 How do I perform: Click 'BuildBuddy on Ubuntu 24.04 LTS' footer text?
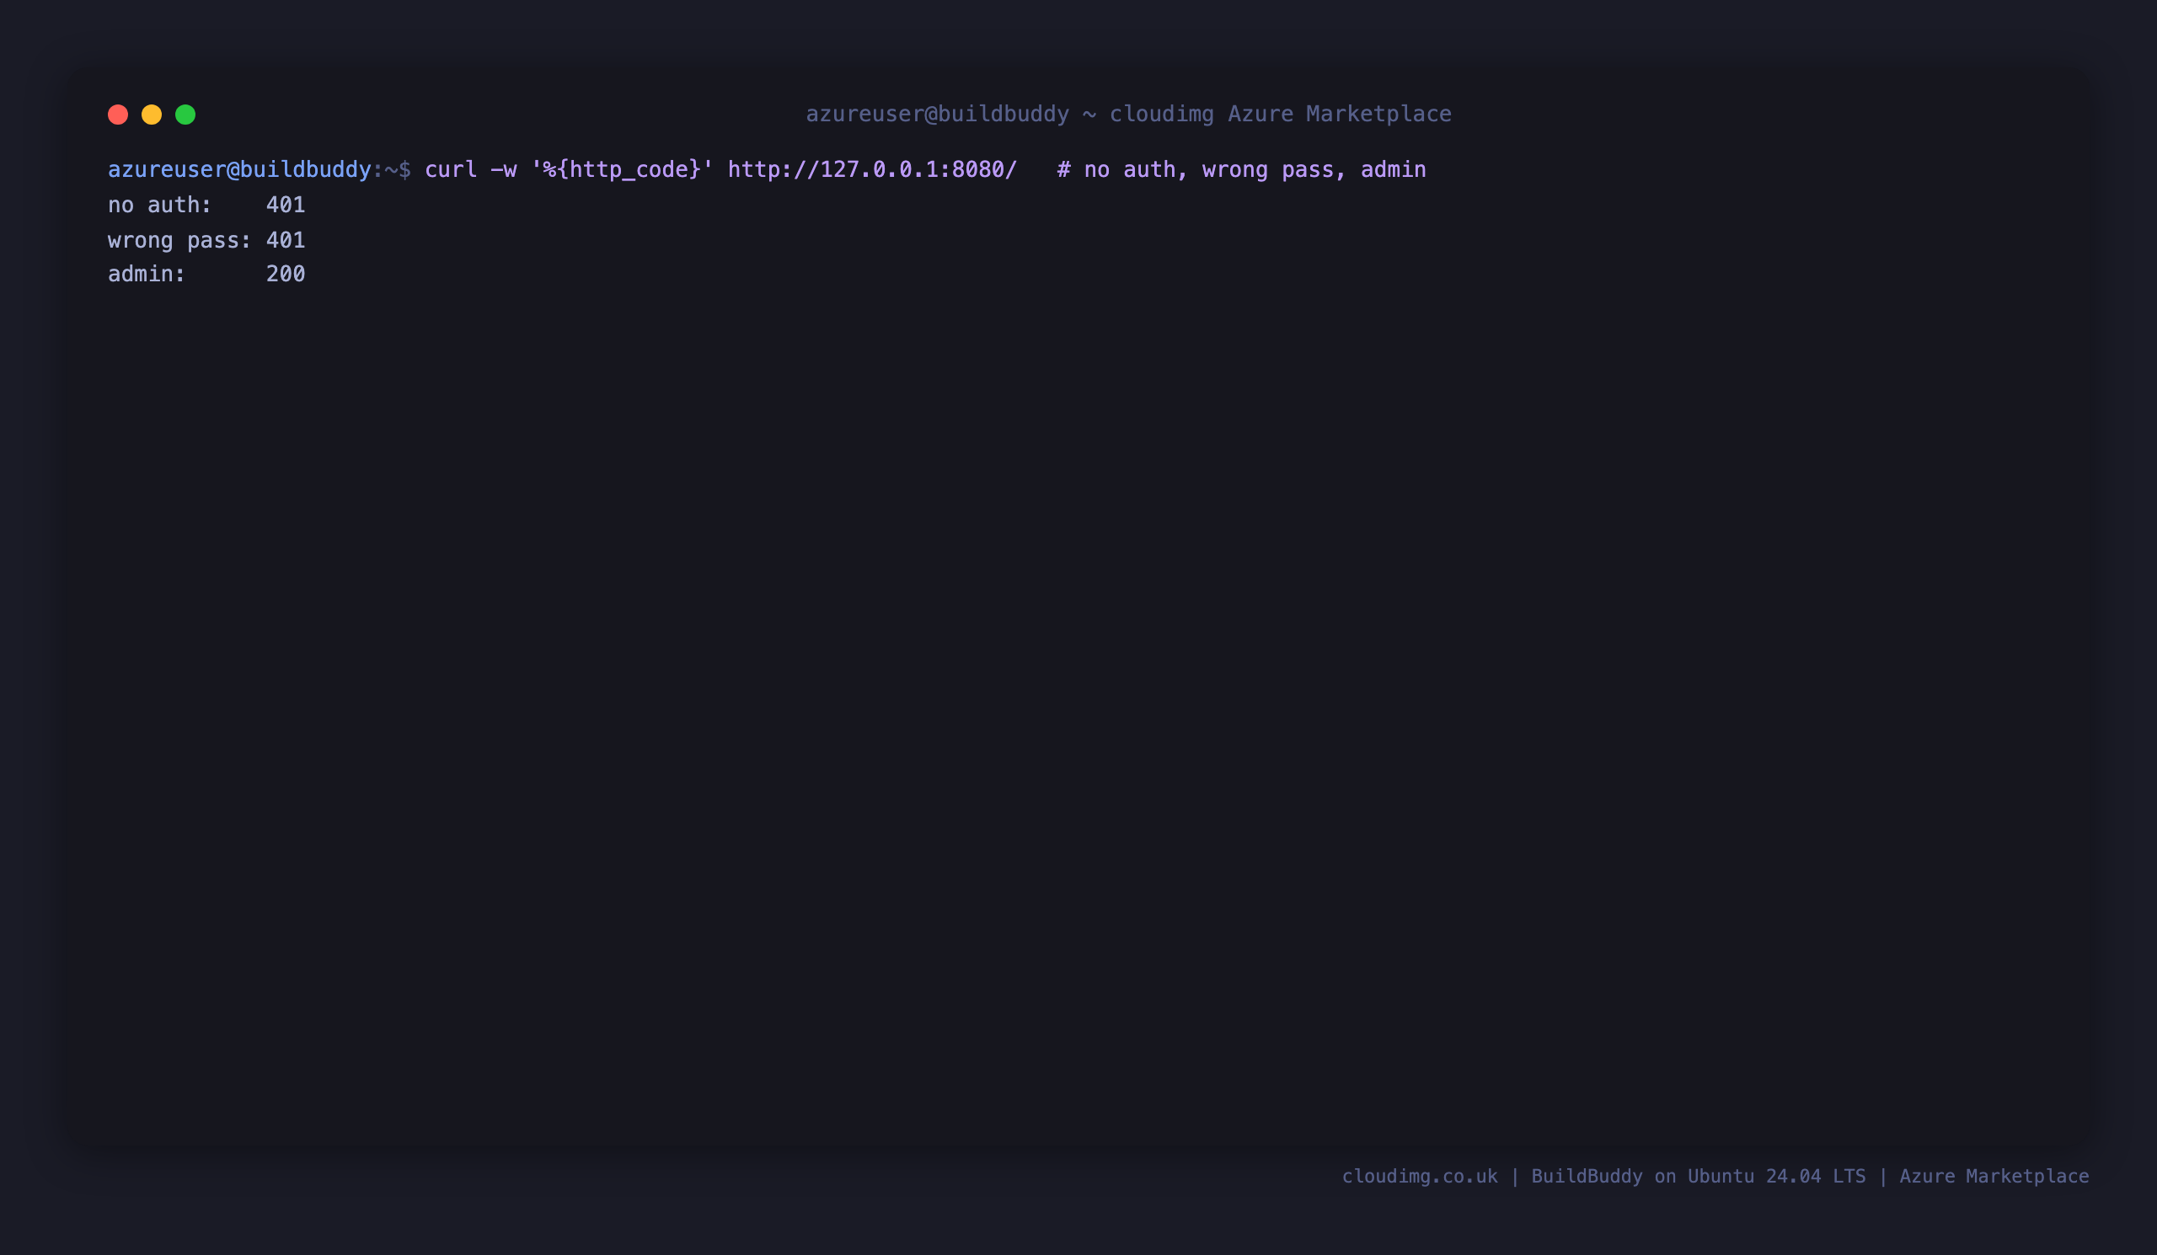1698,1177
